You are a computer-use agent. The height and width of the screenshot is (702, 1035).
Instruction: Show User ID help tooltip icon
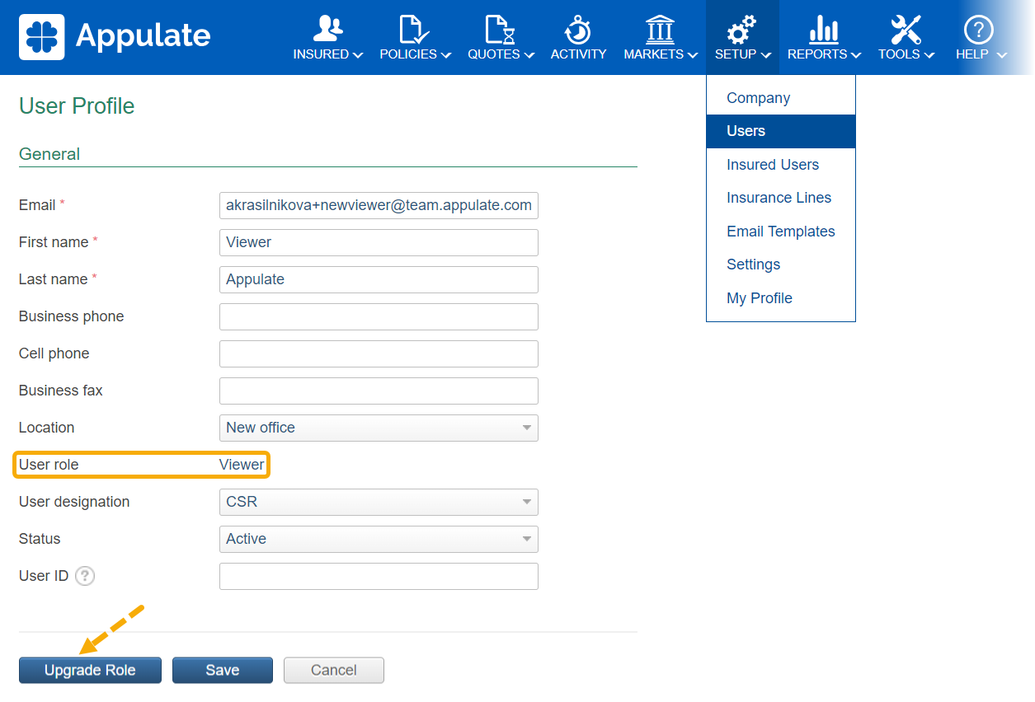coord(85,576)
